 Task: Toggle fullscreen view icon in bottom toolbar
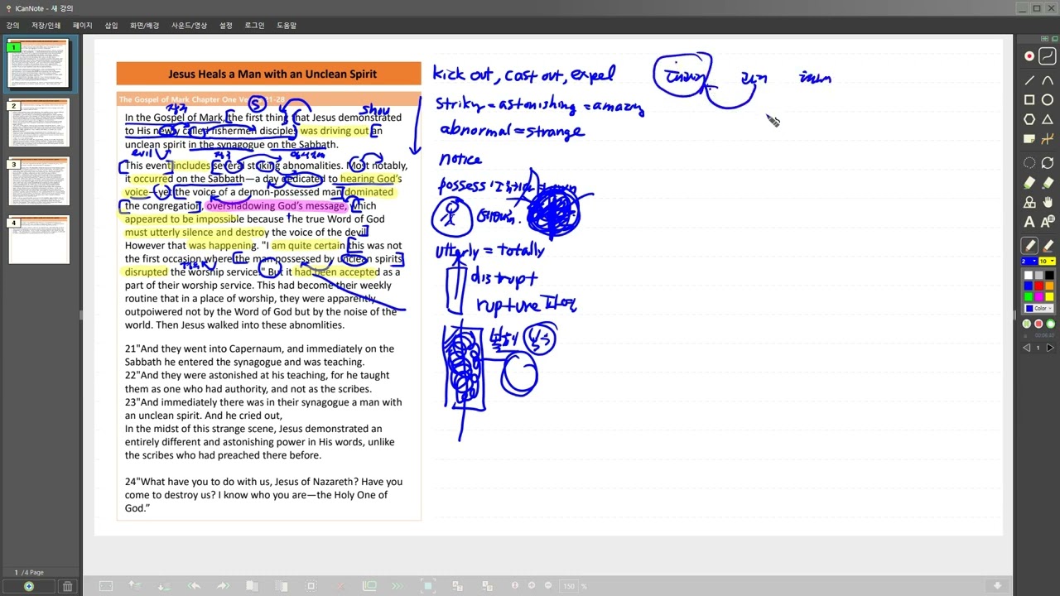[x=428, y=586]
